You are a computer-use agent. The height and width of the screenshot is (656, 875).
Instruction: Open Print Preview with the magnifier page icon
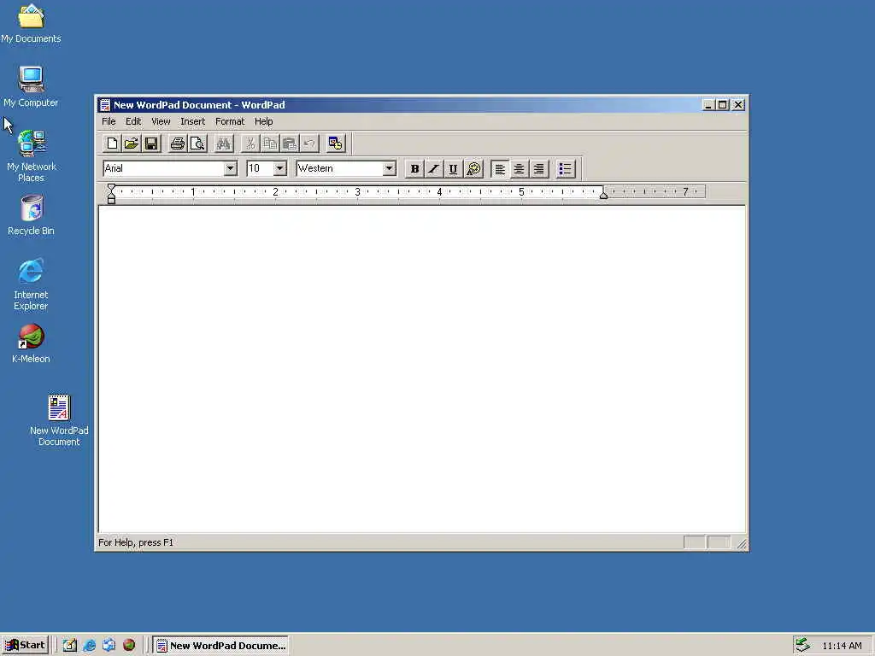(197, 143)
